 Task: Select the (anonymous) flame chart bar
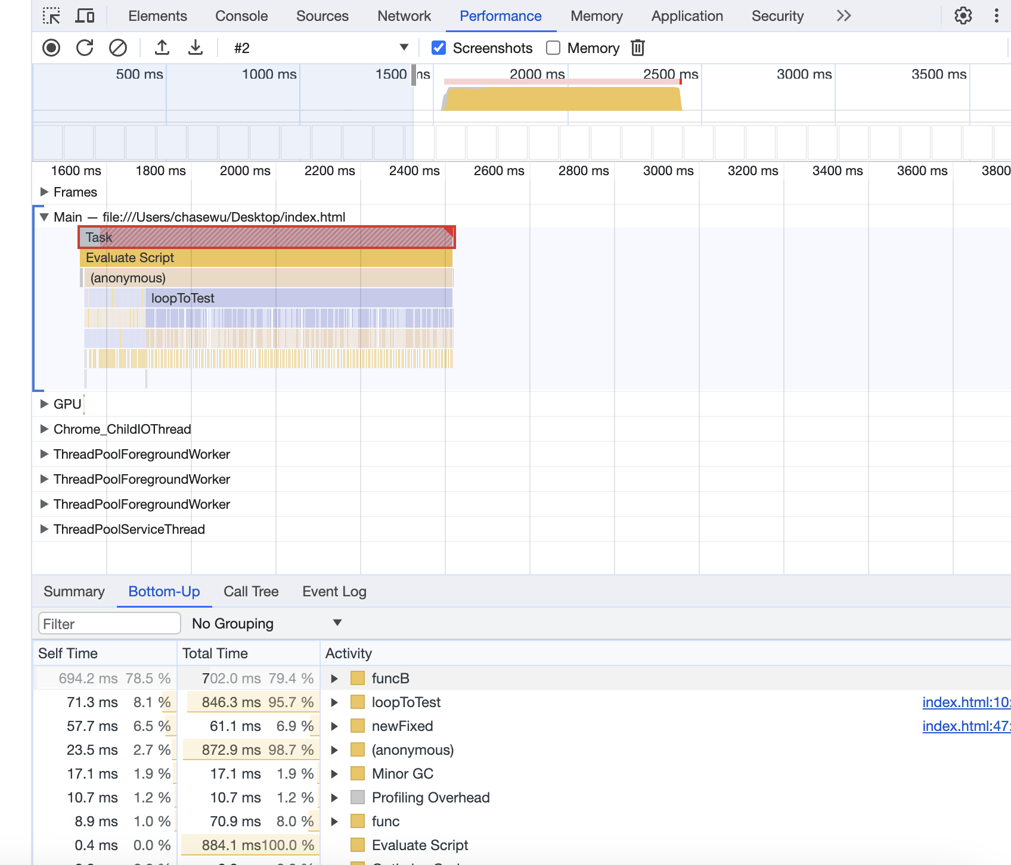coord(268,278)
